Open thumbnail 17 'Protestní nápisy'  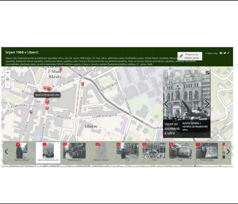207,152
